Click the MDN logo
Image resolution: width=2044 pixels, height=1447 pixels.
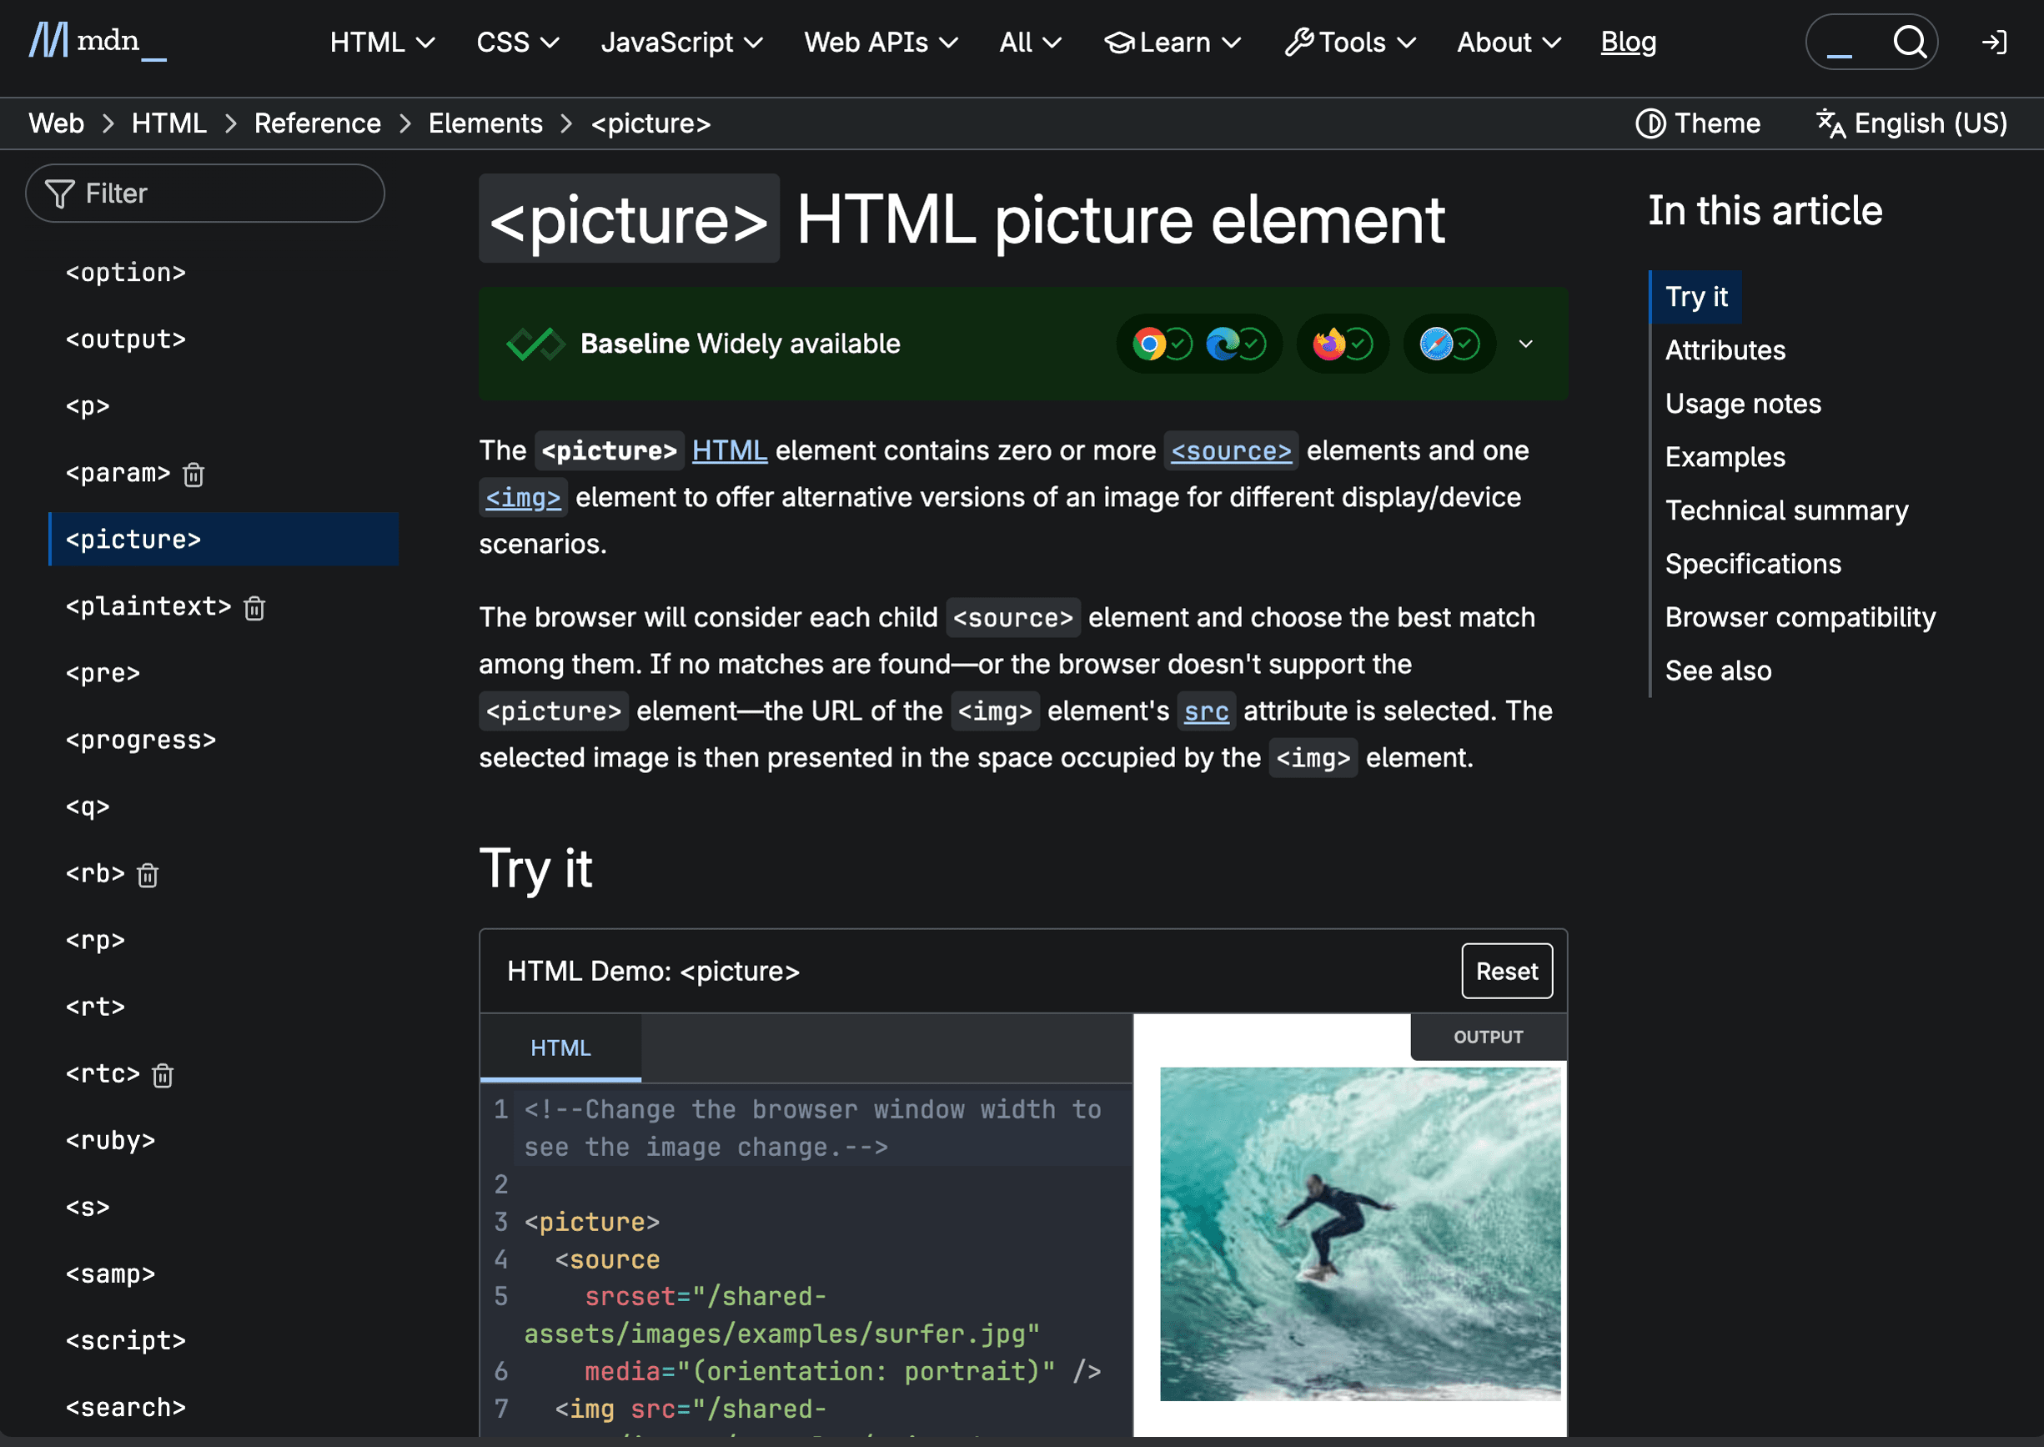[97, 41]
